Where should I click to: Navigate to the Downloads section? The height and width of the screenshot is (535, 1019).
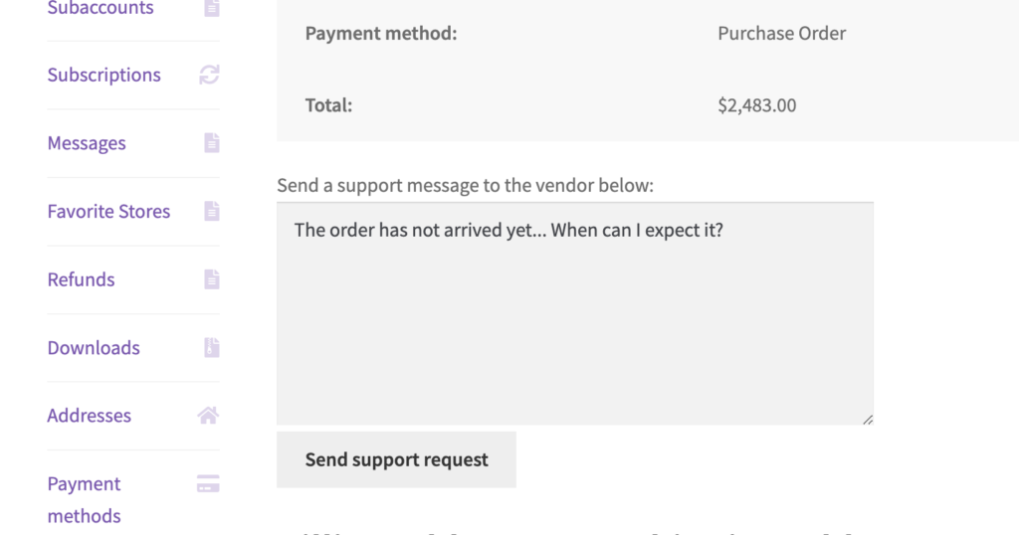[x=94, y=347]
